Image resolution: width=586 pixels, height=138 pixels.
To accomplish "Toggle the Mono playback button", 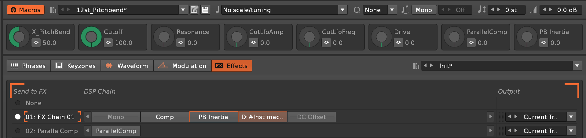I will point(423,10).
